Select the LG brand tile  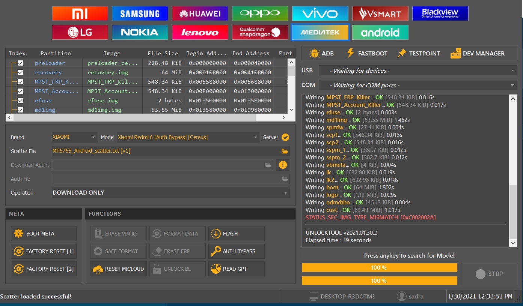click(x=80, y=32)
